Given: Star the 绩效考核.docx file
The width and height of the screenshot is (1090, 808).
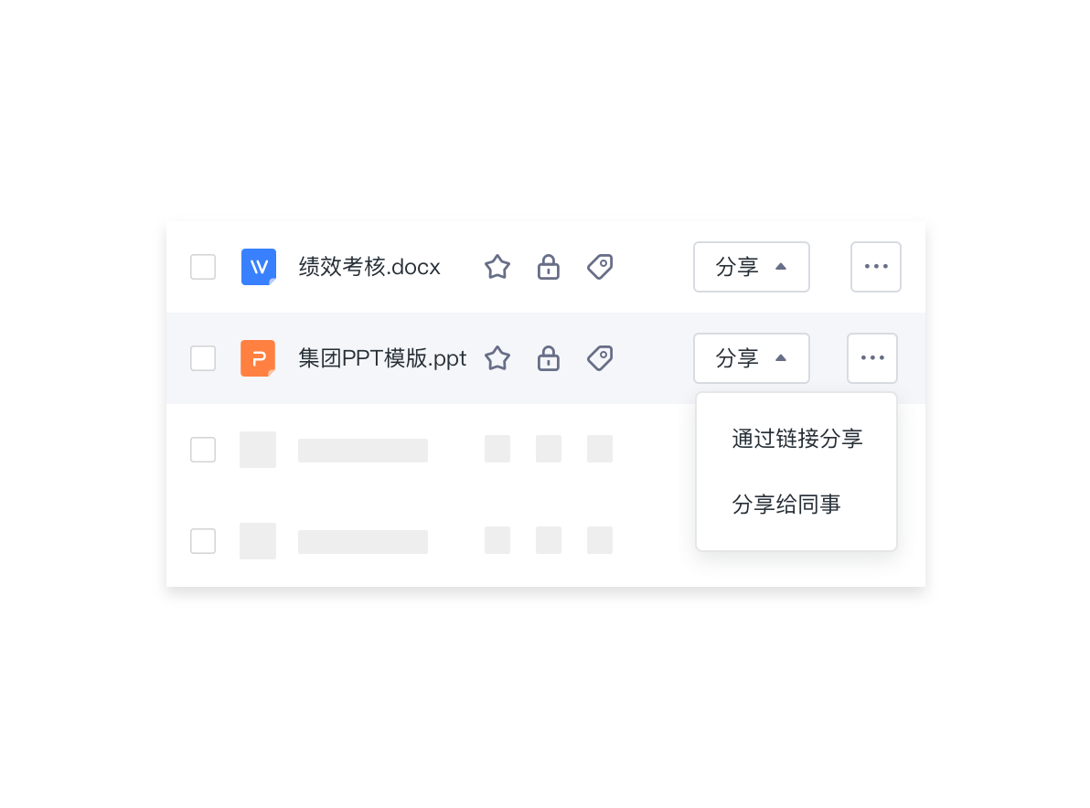Looking at the screenshot, I should pyautogui.click(x=497, y=267).
